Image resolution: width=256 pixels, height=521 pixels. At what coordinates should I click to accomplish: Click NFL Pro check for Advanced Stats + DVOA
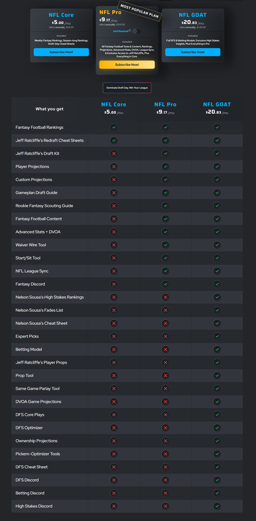tap(165, 232)
